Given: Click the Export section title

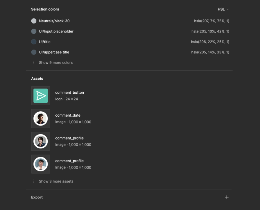Looking at the screenshot, I should coord(37,197).
